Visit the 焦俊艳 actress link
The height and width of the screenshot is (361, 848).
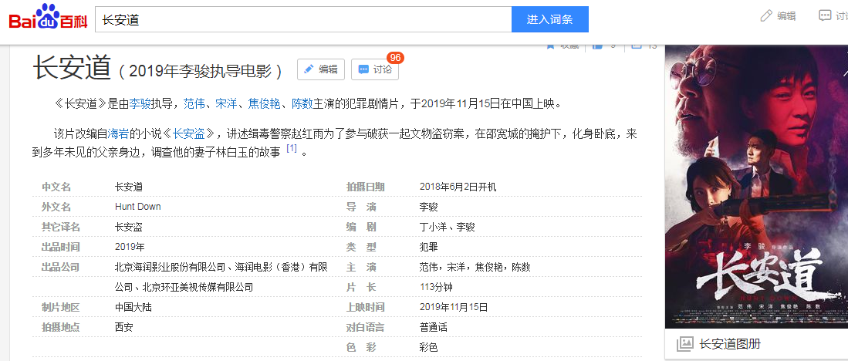coord(264,103)
